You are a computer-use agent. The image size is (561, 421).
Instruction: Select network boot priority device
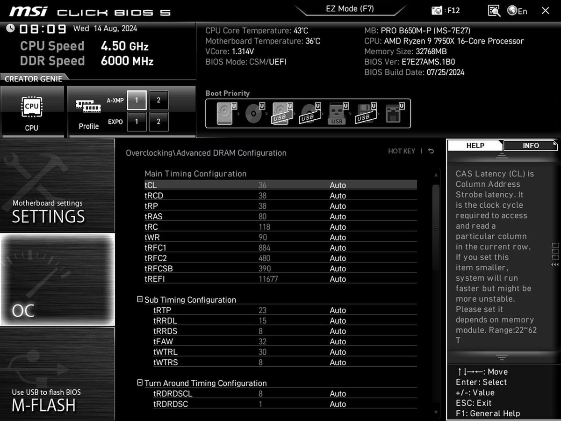[x=395, y=113]
